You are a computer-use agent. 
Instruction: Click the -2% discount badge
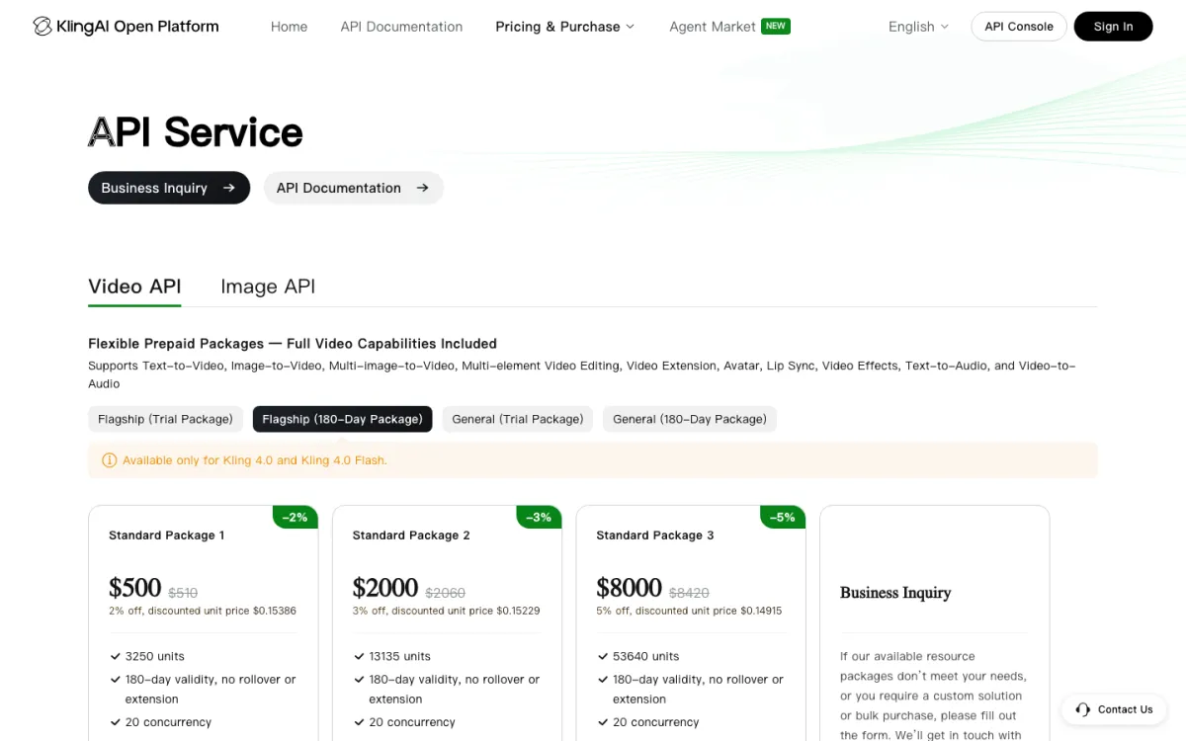pyautogui.click(x=296, y=517)
